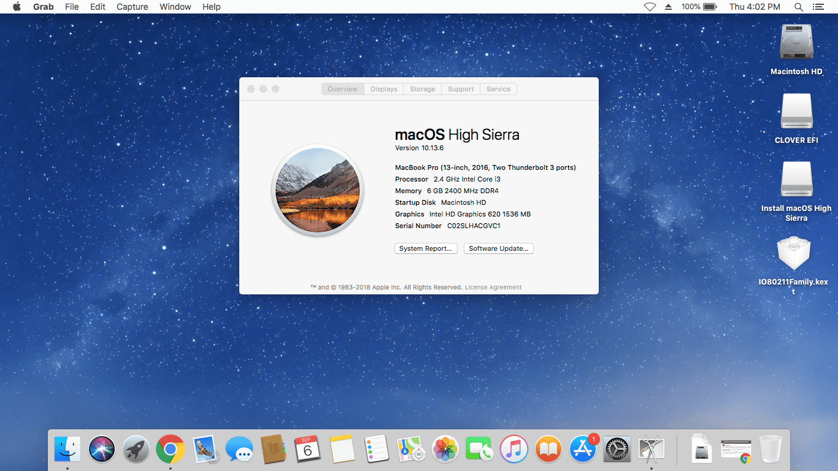The width and height of the screenshot is (838, 471).
Task: Open the File menu
Action: (x=72, y=7)
